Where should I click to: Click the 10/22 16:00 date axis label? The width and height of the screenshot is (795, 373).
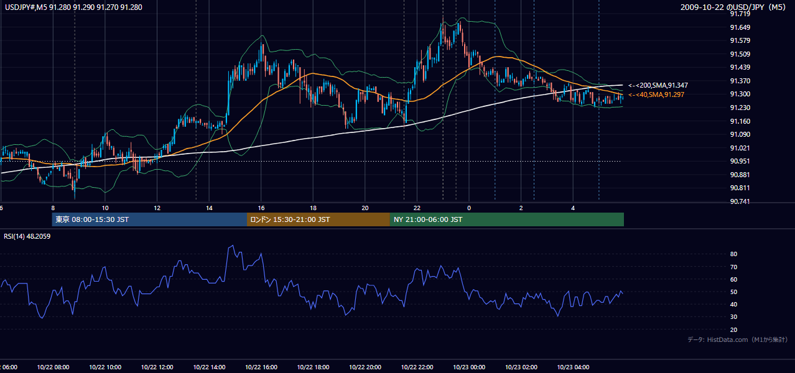click(261, 367)
